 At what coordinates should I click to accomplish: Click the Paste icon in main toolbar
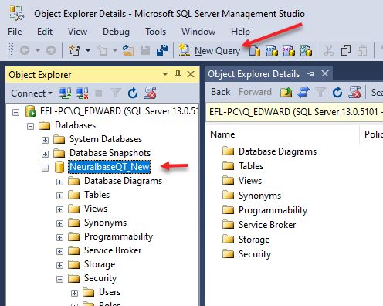click(362, 50)
